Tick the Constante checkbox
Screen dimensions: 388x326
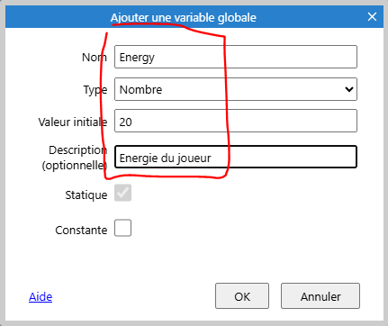click(x=122, y=228)
